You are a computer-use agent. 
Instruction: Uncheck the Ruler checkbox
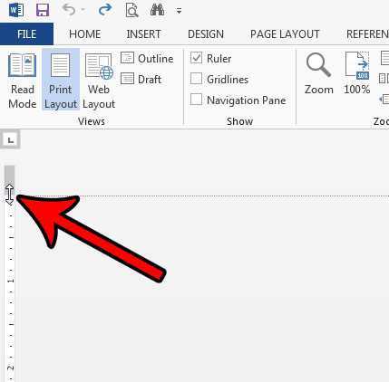(x=197, y=58)
